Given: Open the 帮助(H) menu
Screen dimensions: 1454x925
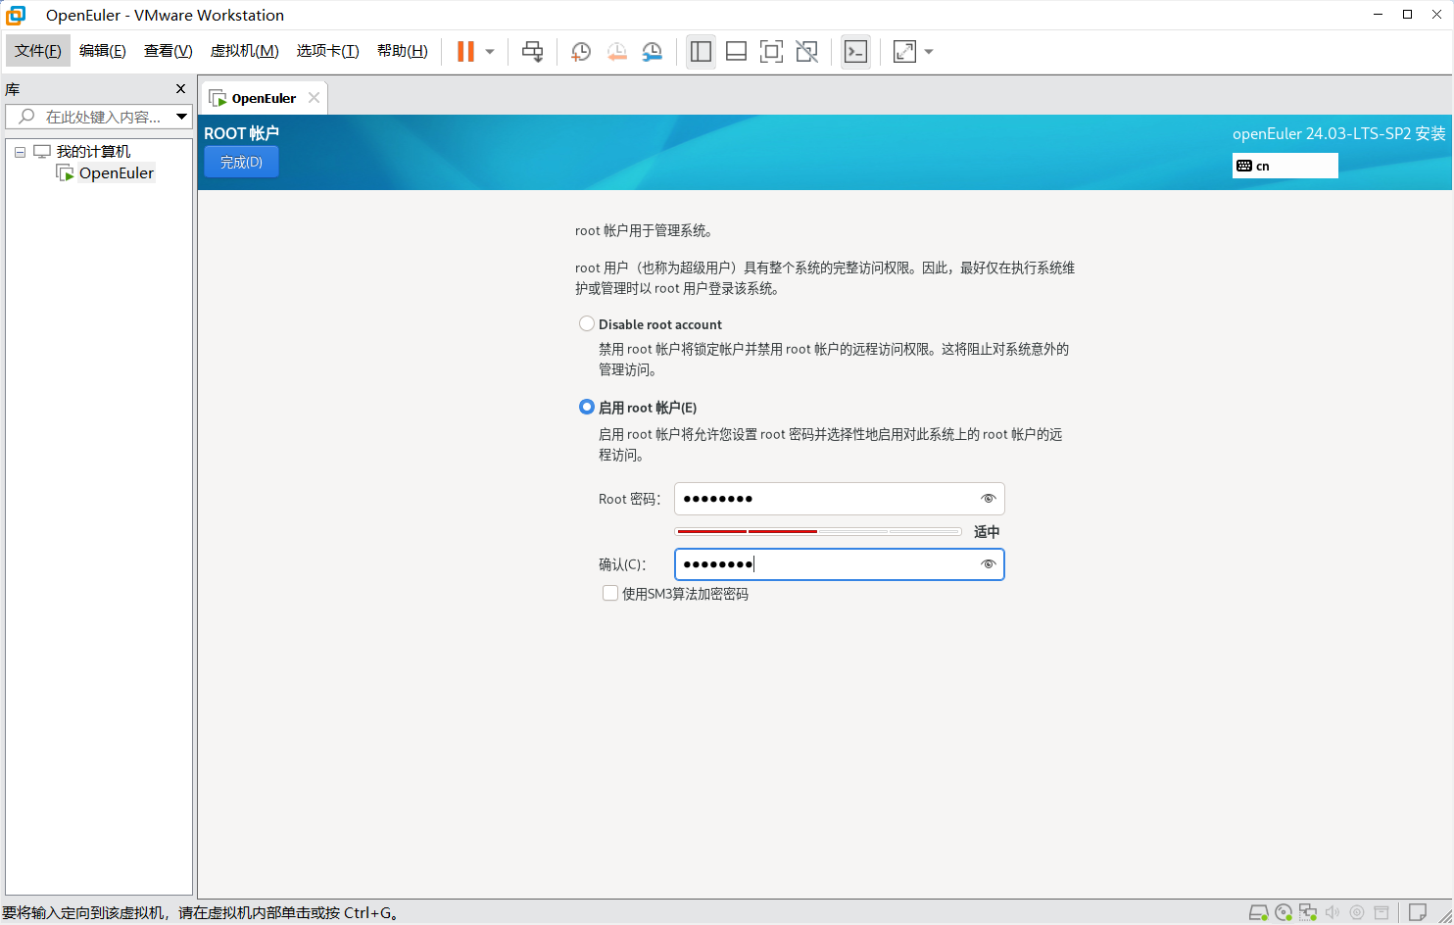Looking at the screenshot, I should pos(403,51).
